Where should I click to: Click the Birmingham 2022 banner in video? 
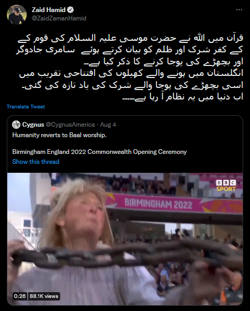pos(158,204)
